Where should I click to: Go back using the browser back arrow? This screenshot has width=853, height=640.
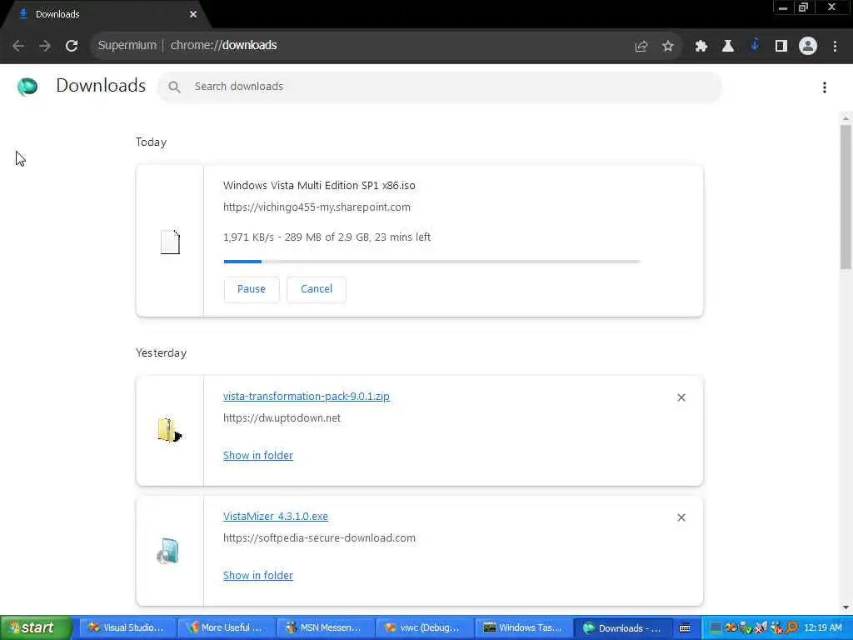click(x=18, y=46)
